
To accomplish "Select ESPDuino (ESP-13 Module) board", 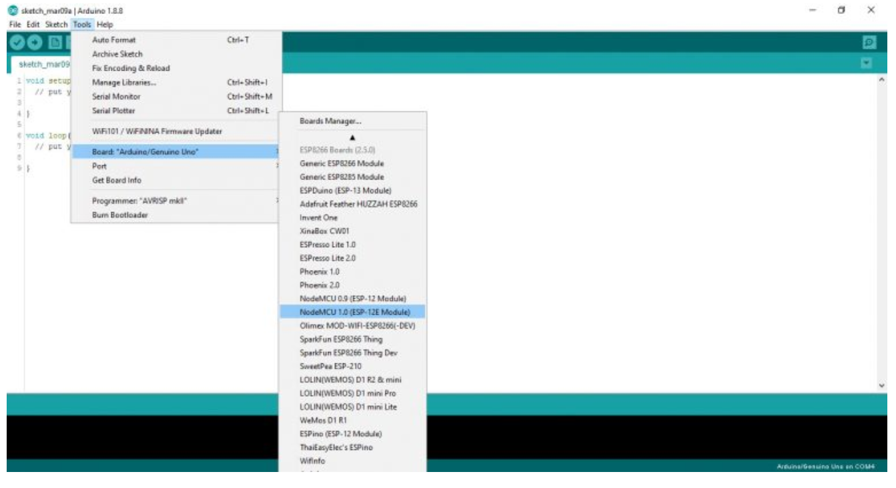I will pyautogui.click(x=352, y=191).
